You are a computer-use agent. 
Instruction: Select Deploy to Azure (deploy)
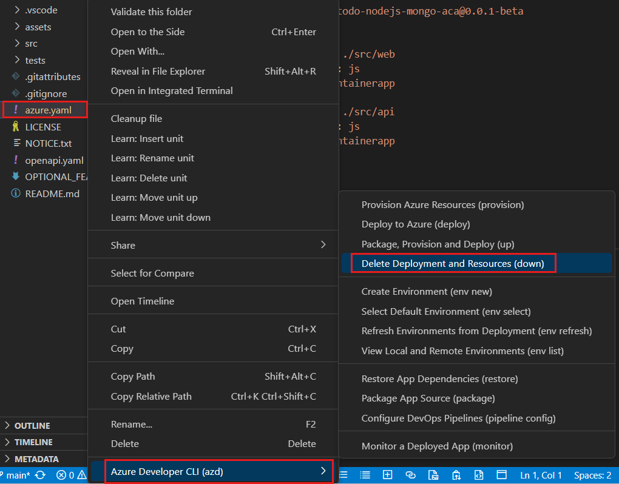[476, 224]
